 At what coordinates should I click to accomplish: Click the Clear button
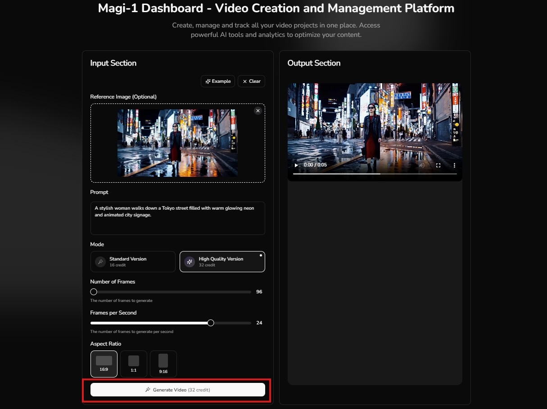coord(251,81)
